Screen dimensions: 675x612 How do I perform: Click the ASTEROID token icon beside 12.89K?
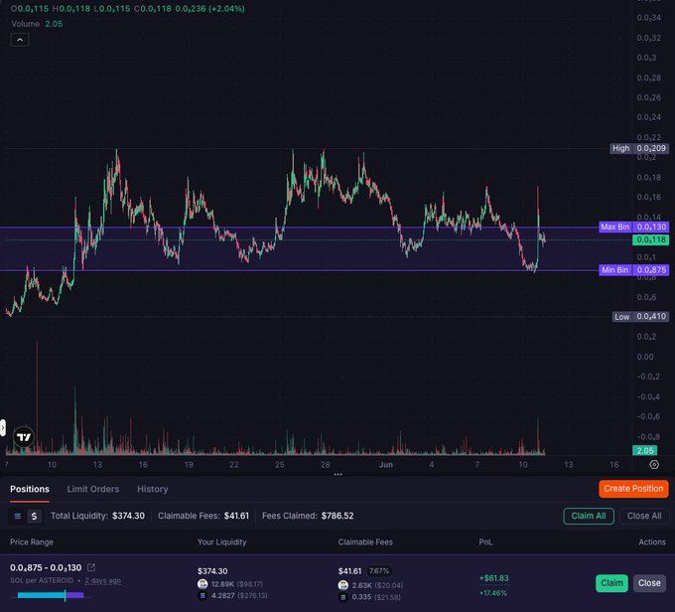(202, 584)
